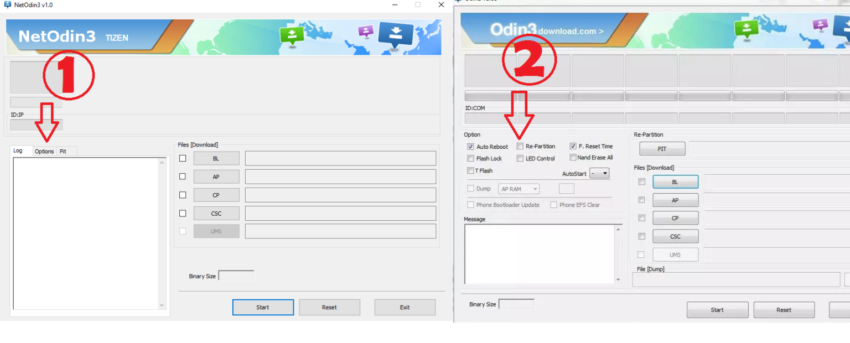
Task: Switch to the Options tab in NetOdin3
Action: (44, 151)
